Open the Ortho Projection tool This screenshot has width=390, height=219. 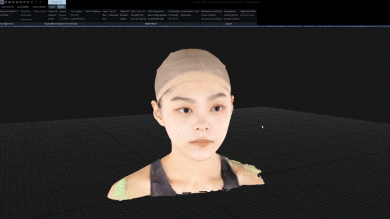click(x=156, y=11)
